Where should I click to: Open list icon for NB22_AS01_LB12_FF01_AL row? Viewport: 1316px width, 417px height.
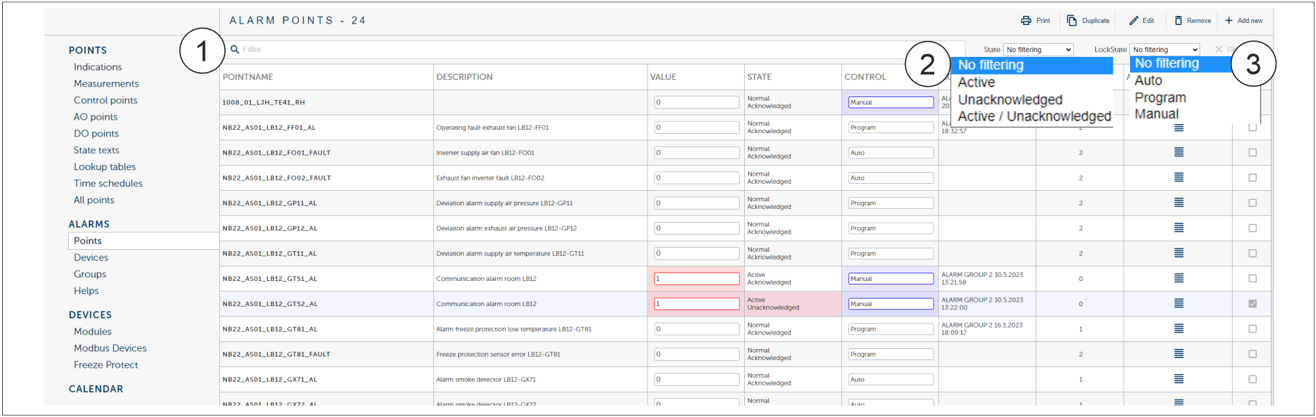tap(1179, 128)
